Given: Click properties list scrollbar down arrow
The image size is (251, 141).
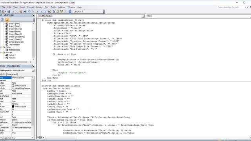Looking at the screenshot, I should pyautogui.click(x=33, y=137).
